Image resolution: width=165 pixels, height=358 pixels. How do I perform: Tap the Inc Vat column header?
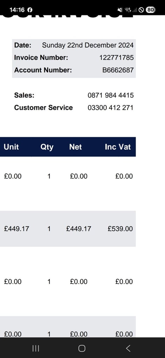point(118,147)
